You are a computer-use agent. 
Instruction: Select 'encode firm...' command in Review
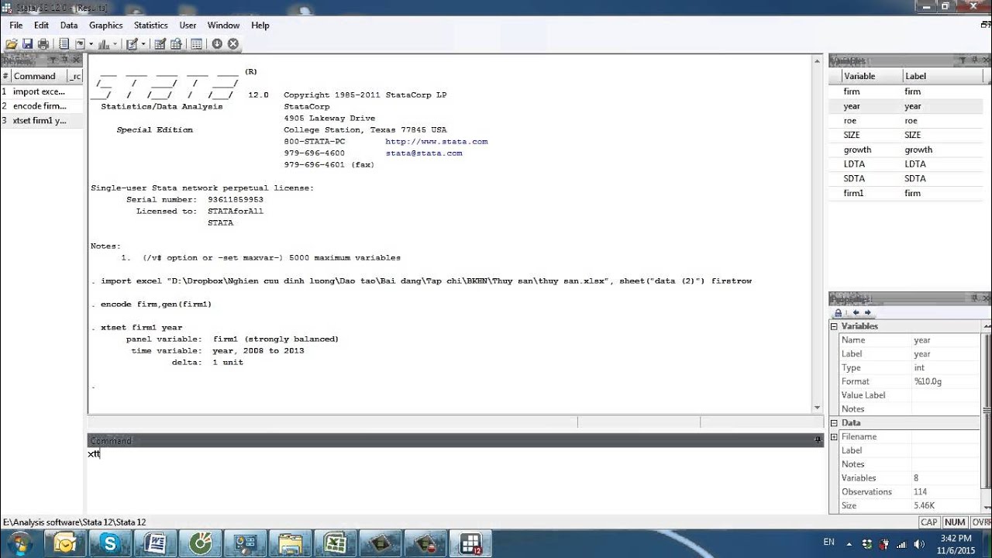(x=42, y=106)
